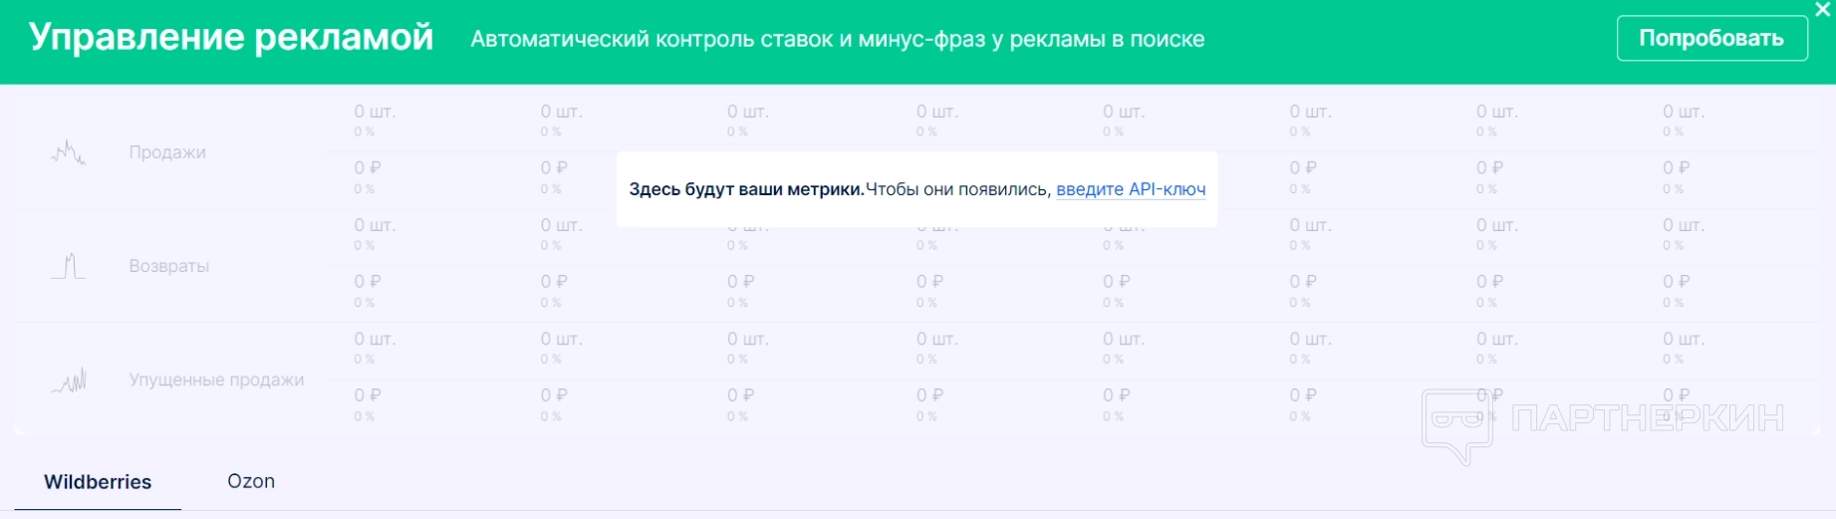The image size is (1836, 519).
Task: Switch to the Wildberries tab
Action: 98,482
